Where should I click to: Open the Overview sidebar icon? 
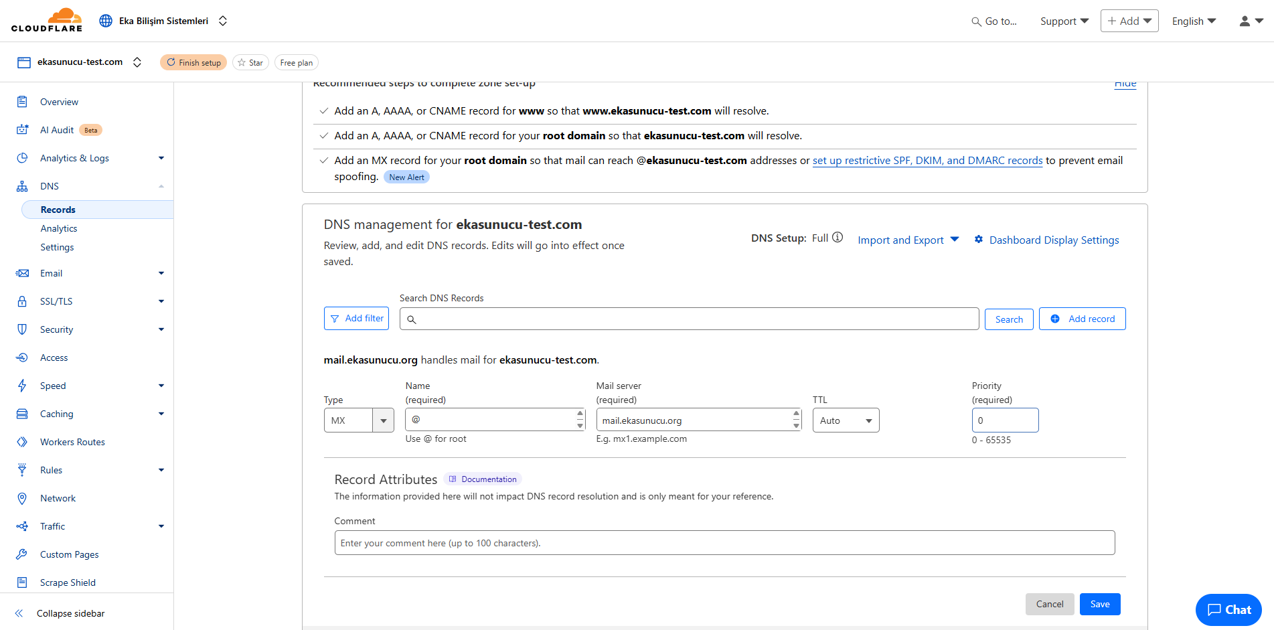tap(22, 102)
